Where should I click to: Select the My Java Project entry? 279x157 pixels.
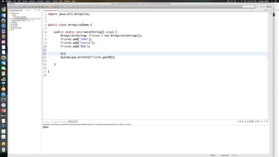pyautogui.click(x=17, y=28)
